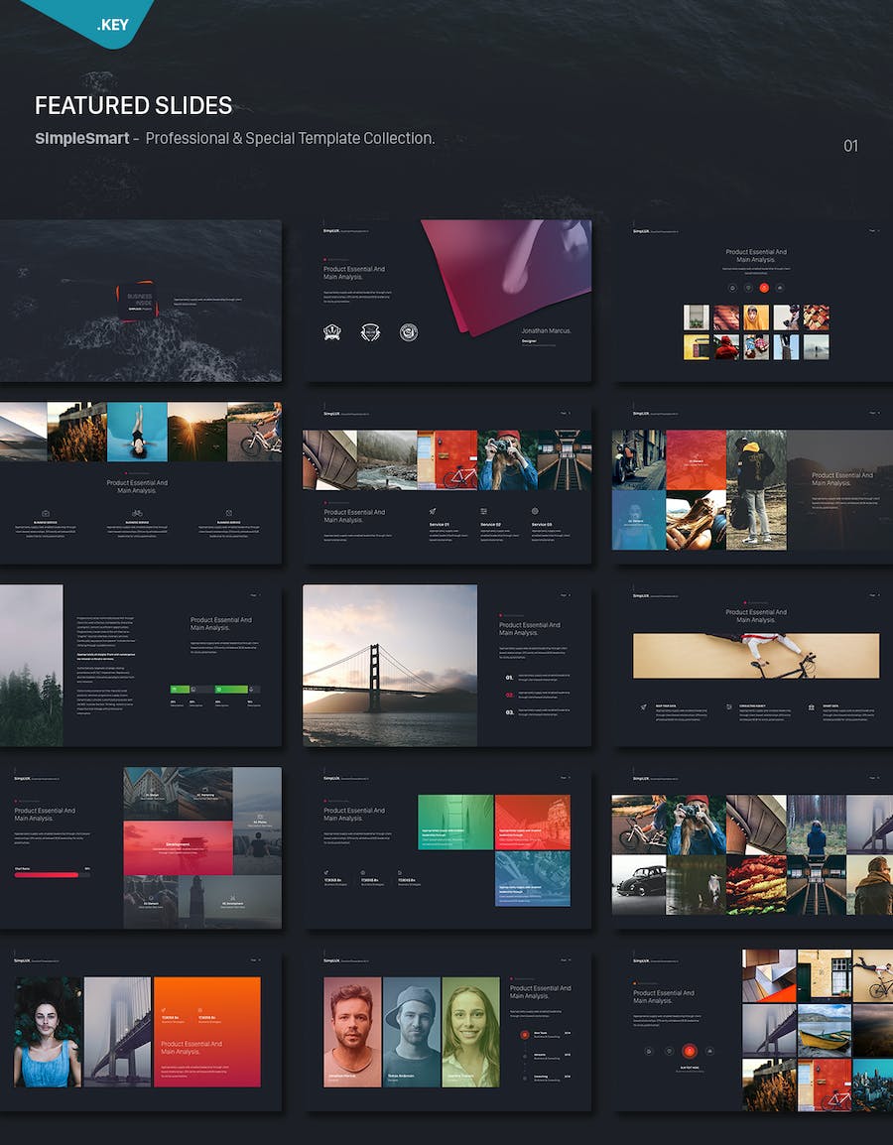The width and height of the screenshot is (893, 1145).
Task: Click the large red circle icon beside the boat photos
Action: (x=689, y=1051)
